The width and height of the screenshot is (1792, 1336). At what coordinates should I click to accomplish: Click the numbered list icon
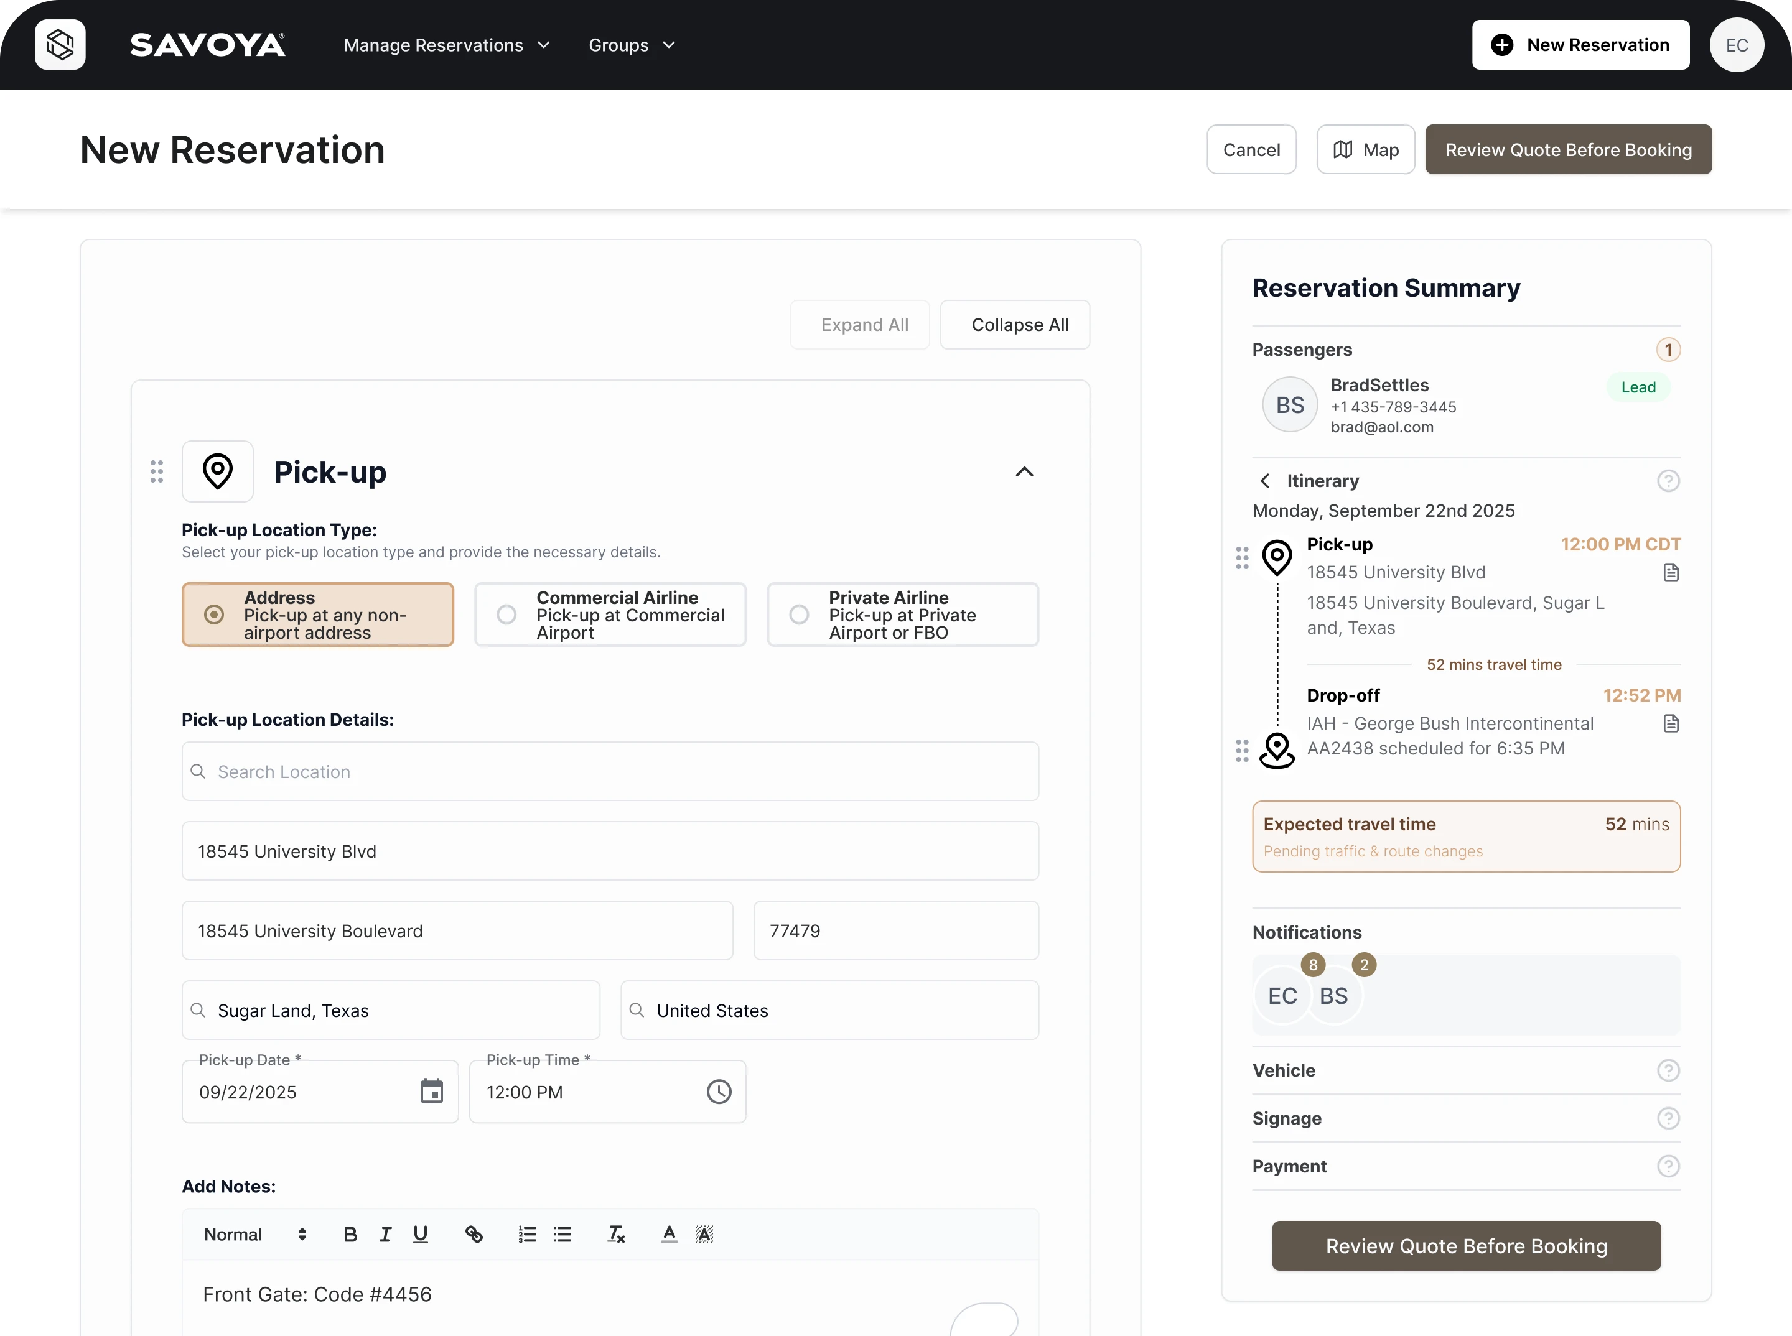528,1234
